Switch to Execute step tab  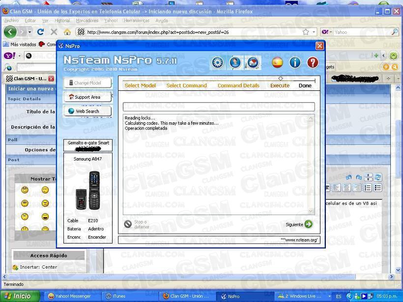pos(280,85)
